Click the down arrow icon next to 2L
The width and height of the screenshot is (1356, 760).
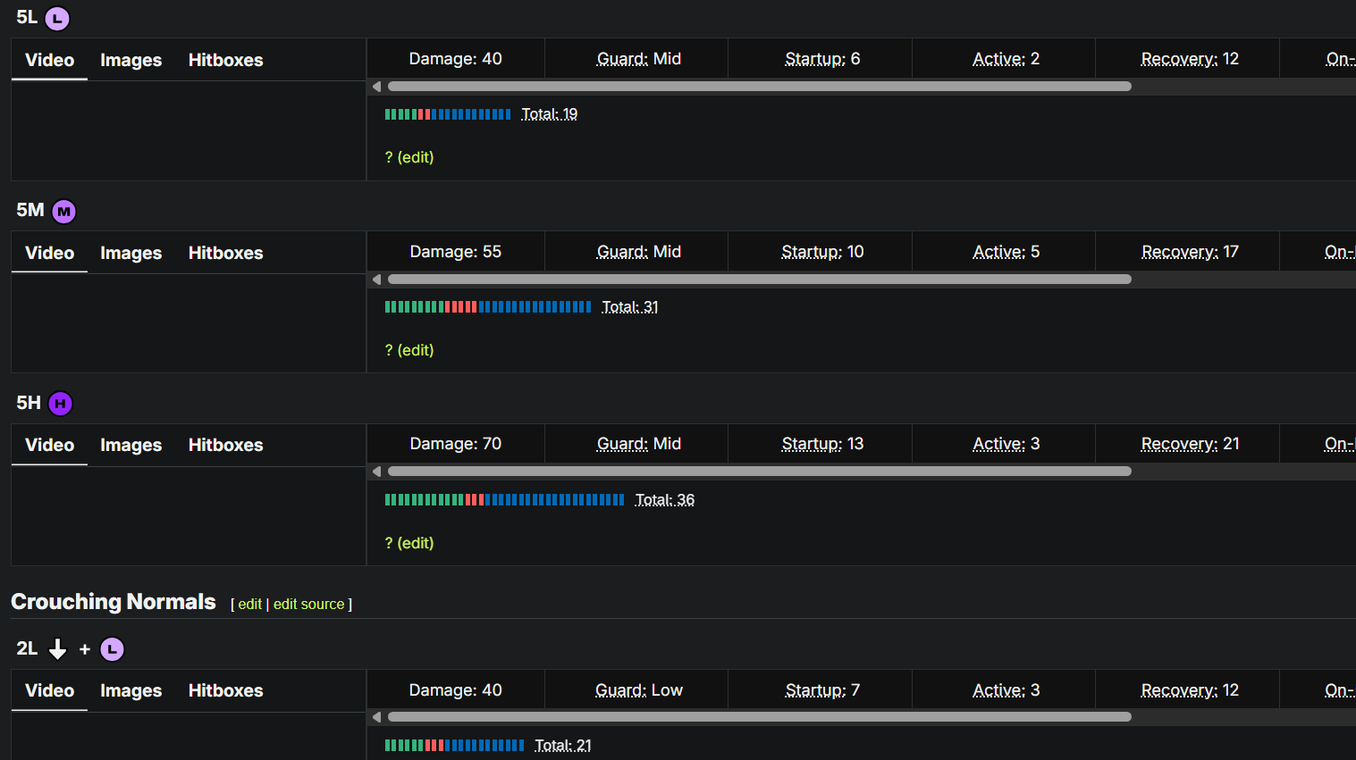click(57, 649)
